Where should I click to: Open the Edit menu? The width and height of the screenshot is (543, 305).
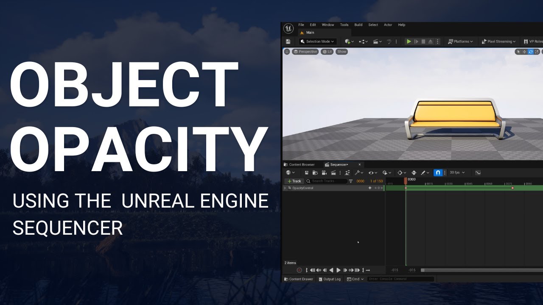[x=313, y=25]
